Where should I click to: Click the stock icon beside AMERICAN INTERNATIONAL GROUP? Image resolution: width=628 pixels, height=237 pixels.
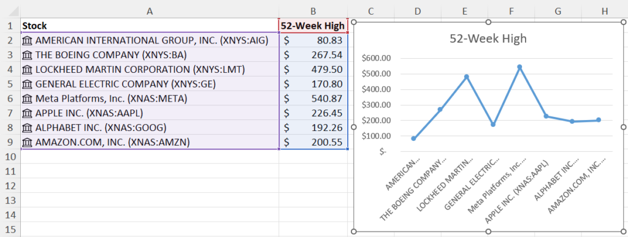(x=27, y=40)
